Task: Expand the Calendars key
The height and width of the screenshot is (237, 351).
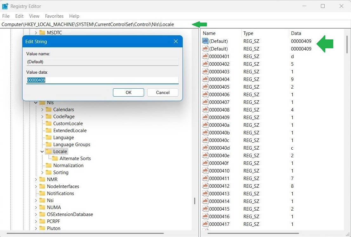Action: click(x=42, y=110)
